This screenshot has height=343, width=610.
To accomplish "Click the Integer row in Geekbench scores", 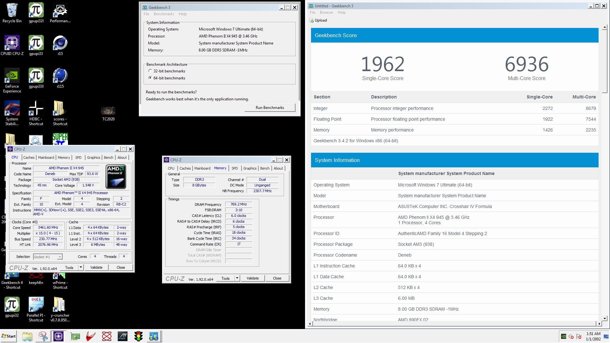I will click(455, 108).
